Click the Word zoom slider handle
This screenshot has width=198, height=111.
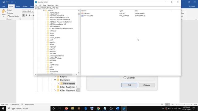click(x=185, y=105)
